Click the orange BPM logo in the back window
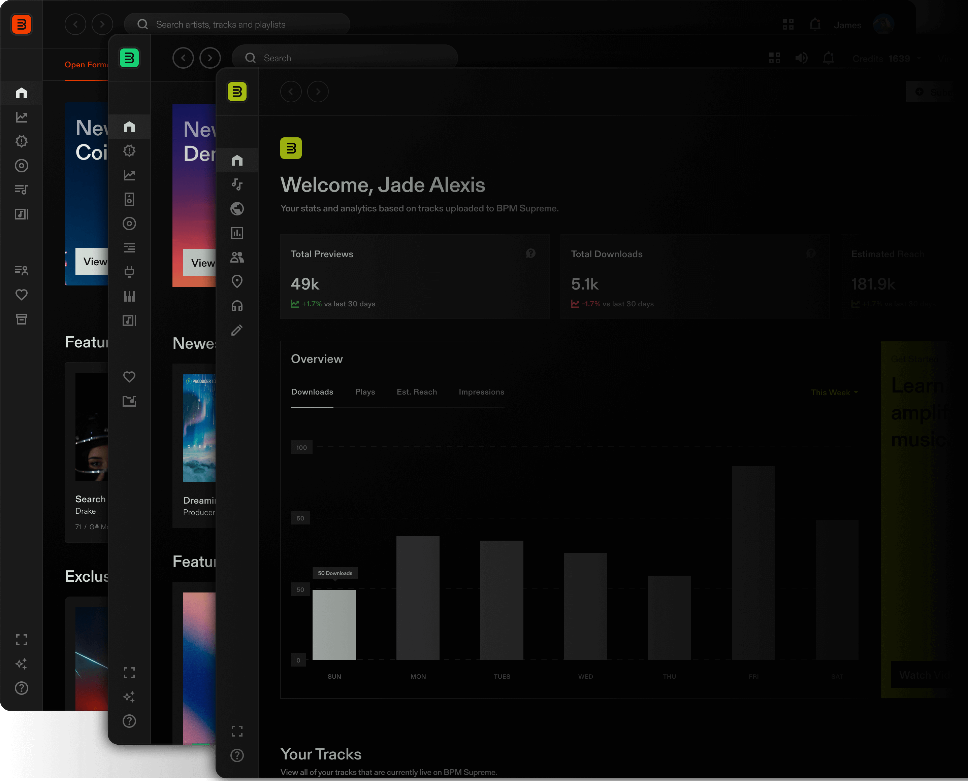Screen dimensions: 968x781 click(x=21, y=24)
